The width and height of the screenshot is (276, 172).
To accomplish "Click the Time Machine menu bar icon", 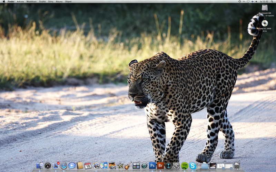I will coord(239,1).
